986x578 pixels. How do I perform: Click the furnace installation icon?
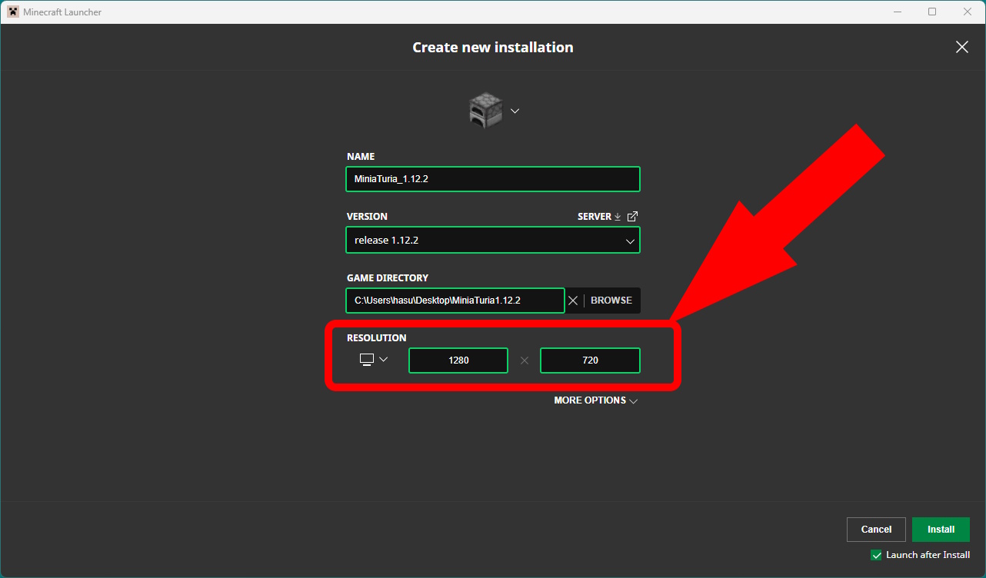point(485,111)
